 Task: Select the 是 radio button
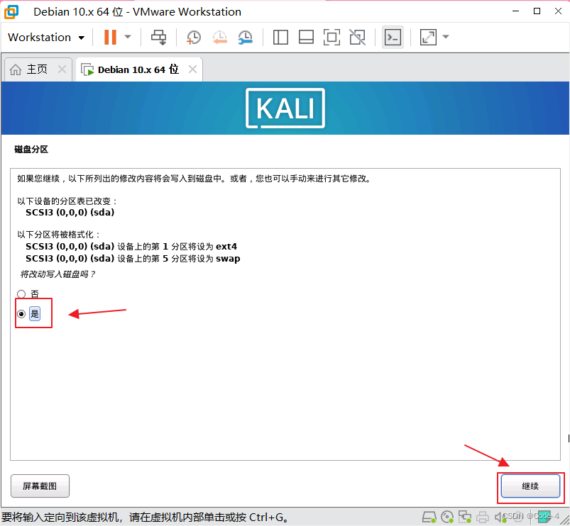[21, 313]
